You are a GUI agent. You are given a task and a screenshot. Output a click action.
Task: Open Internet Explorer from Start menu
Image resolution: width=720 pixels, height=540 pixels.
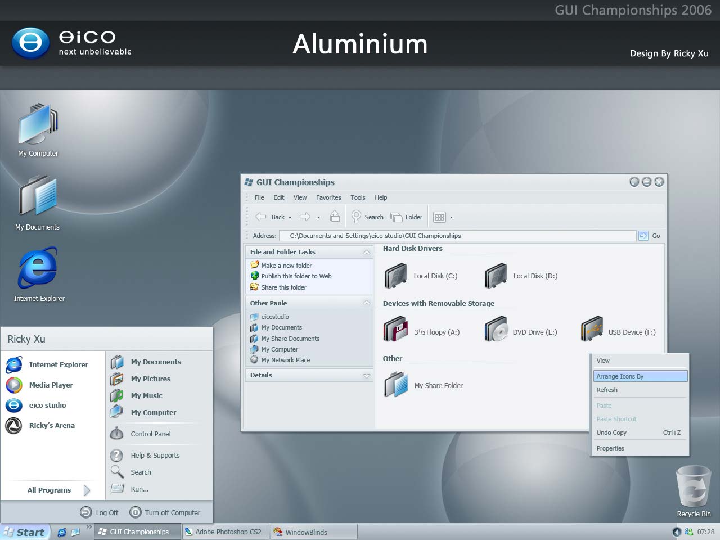(47, 364)
